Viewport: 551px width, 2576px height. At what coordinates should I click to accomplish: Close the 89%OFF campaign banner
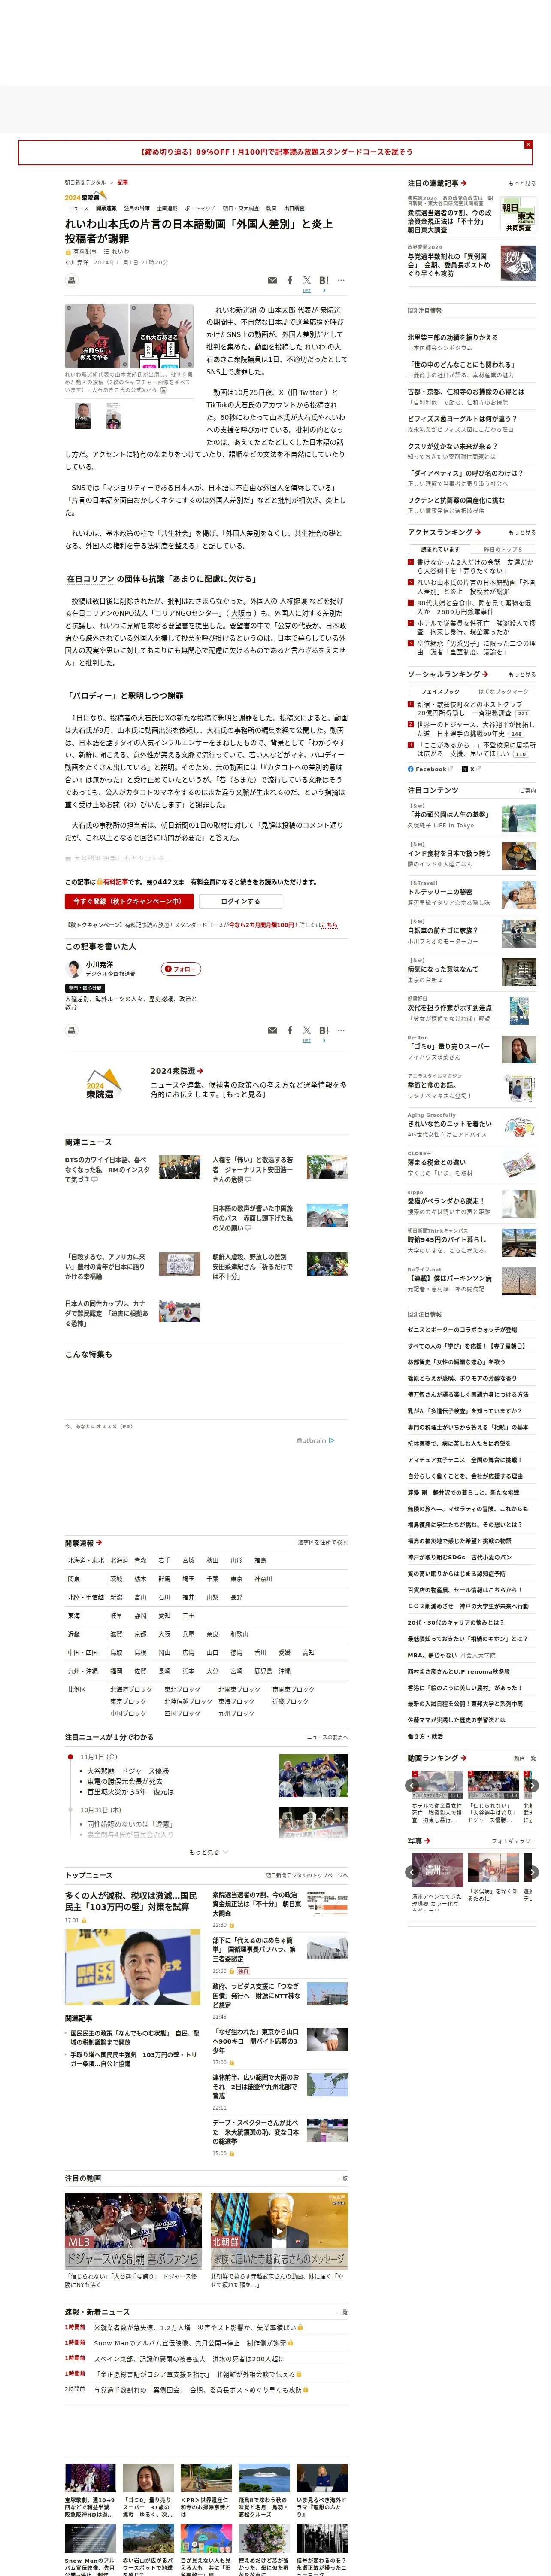pyautogui.click(x=528, y=144)
